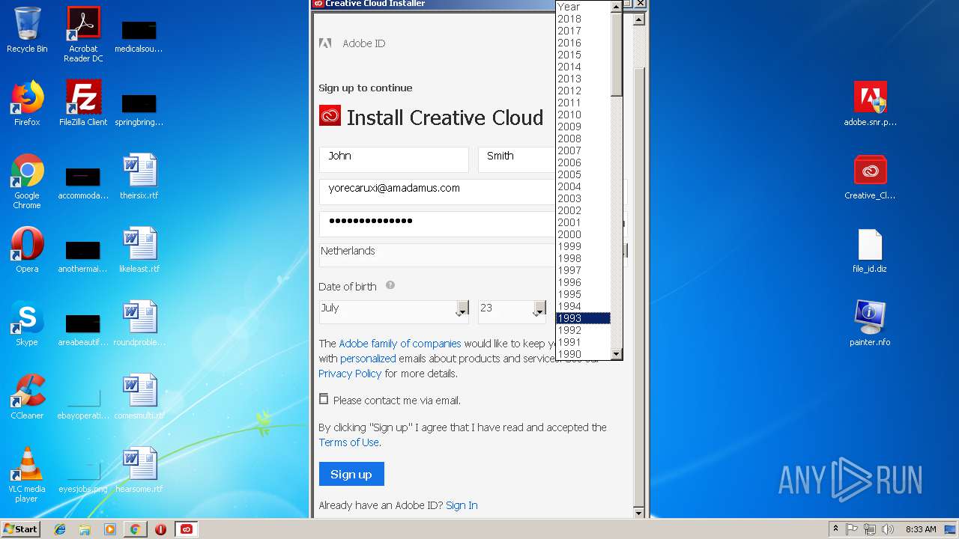959x539 pixels.
Task: Open FileZilla Client desktop shortcut
Action: 83,103
